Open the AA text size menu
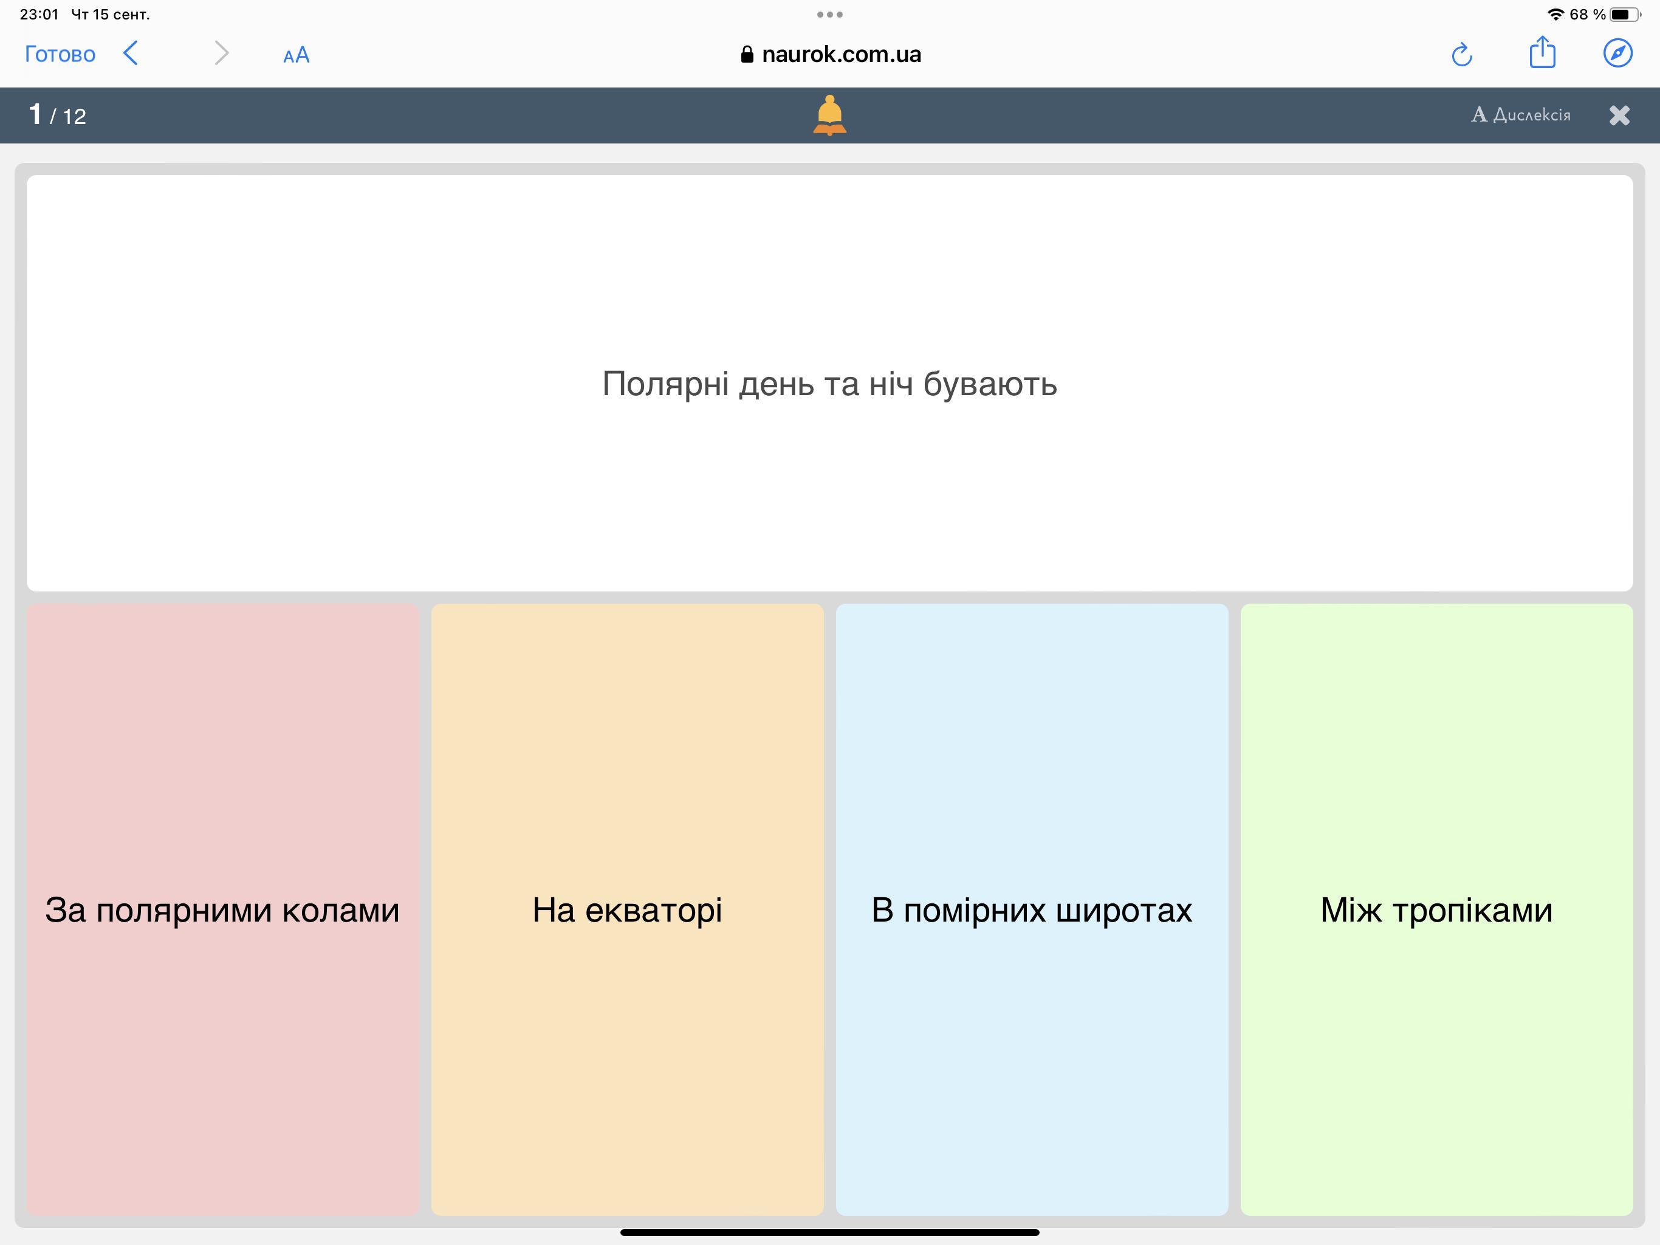 point(297,55)
